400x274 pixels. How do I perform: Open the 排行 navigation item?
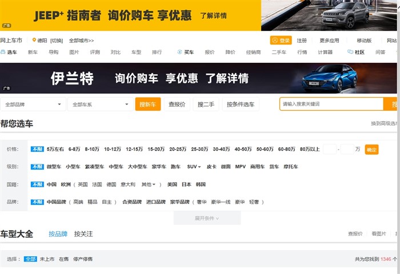tap(157, 52)
